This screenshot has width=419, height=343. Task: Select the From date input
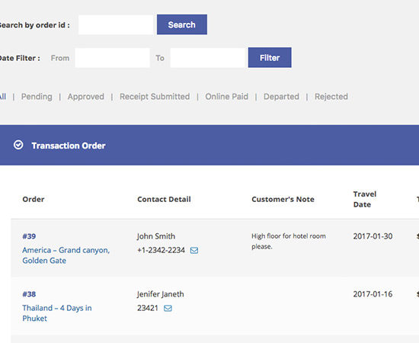(x=112, y=58)
